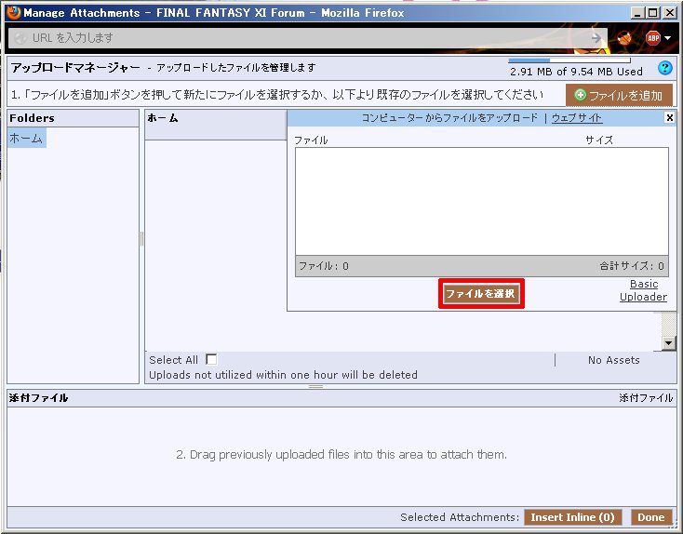
Task: Click the scroll down arrow in assets pane
Action: [x=669, y=343]
